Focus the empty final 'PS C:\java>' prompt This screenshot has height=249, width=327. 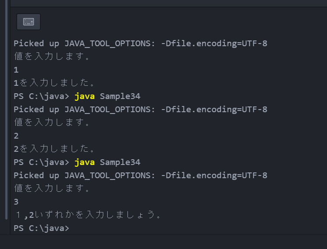coord(41,228)
